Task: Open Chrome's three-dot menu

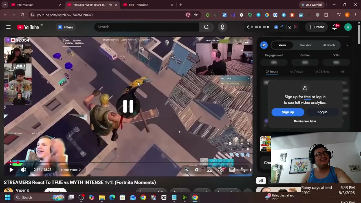Action: (x=355, y=15)
